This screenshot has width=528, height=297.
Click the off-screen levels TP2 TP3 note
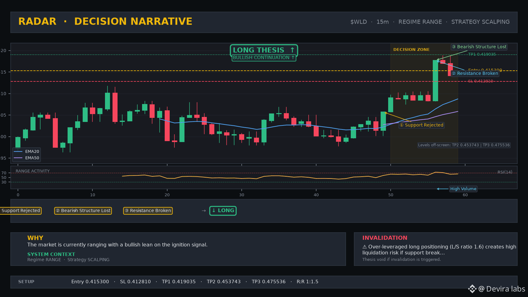coord(464,145)
